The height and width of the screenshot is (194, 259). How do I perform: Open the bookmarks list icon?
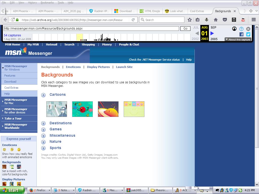[197, 20]
